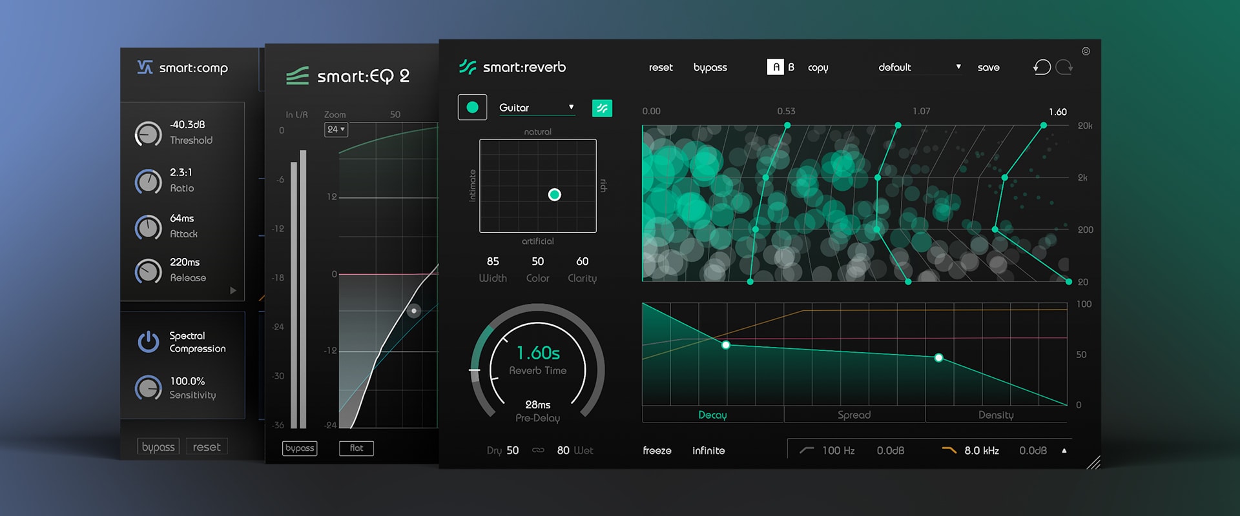Toggle the green record learning button

pos(472,107)
